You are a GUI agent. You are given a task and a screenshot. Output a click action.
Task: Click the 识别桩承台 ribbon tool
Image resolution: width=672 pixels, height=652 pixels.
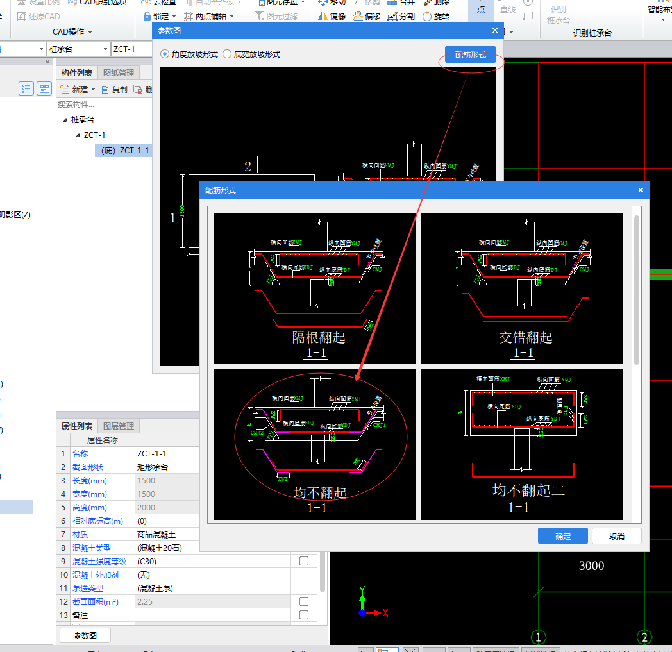(x=558, y=15)
